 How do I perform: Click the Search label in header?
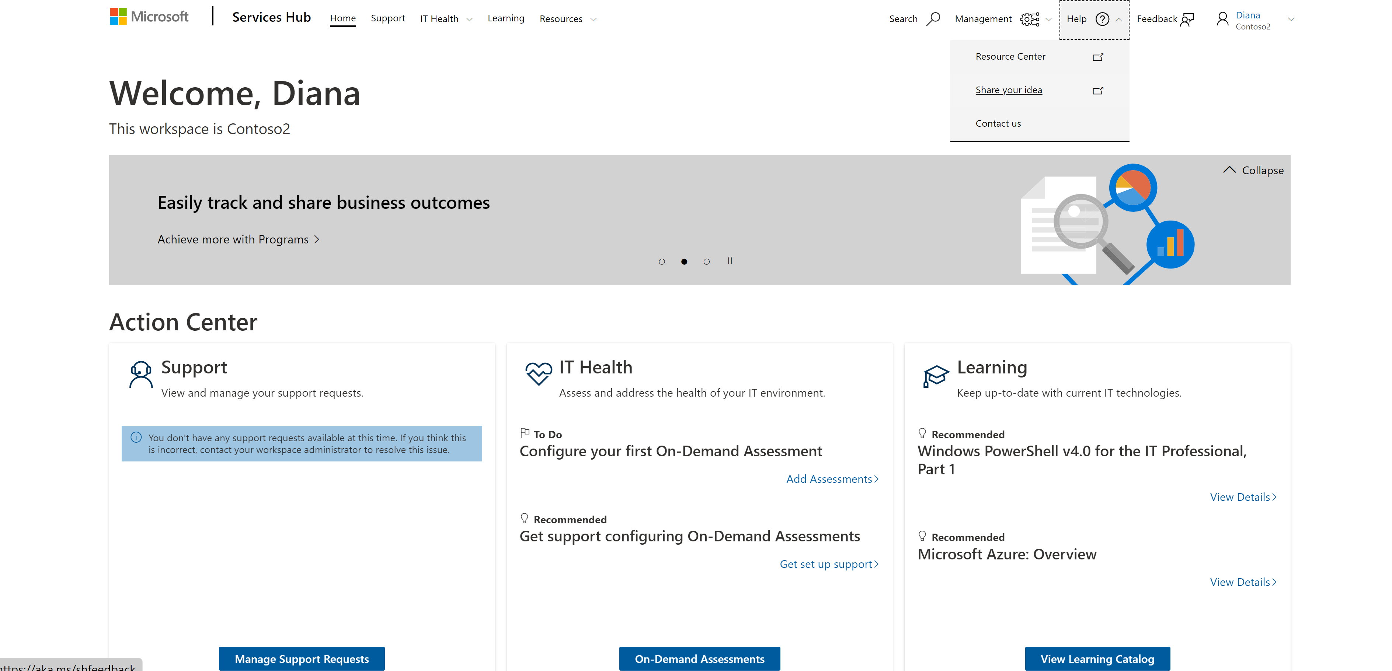click(903, 19)
